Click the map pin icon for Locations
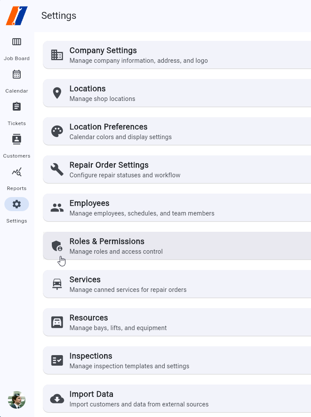 pos(57,93)
